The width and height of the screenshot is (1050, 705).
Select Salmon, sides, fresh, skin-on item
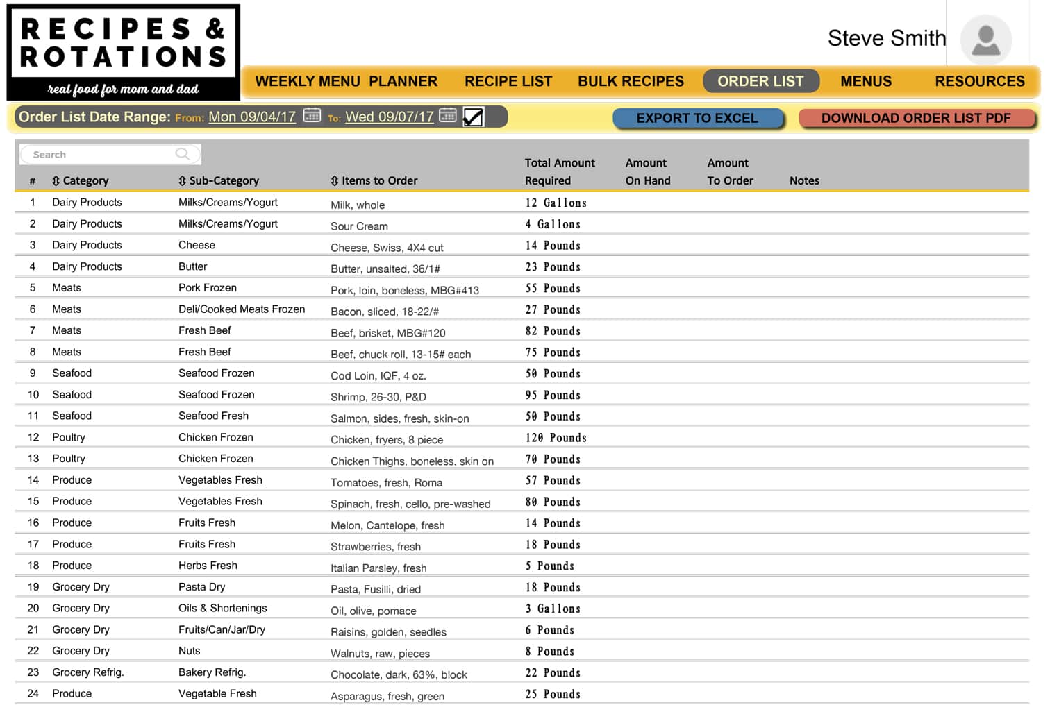click(x=400, y=418)
